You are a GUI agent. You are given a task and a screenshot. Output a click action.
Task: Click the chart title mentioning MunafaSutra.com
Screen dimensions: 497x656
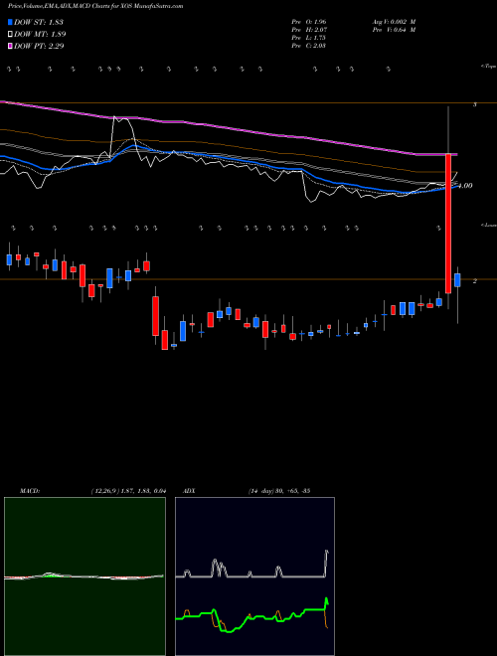[95, 6]
